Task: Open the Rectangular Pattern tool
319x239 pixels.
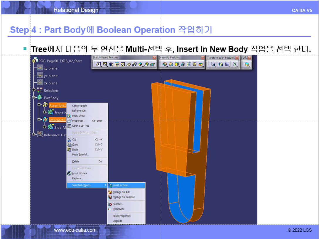Action: coord(227,64)
